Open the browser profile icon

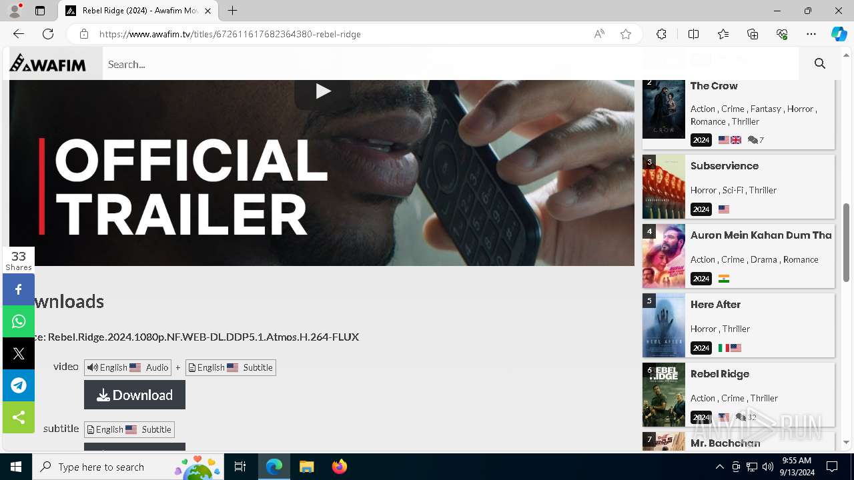[x=15, y=11]
